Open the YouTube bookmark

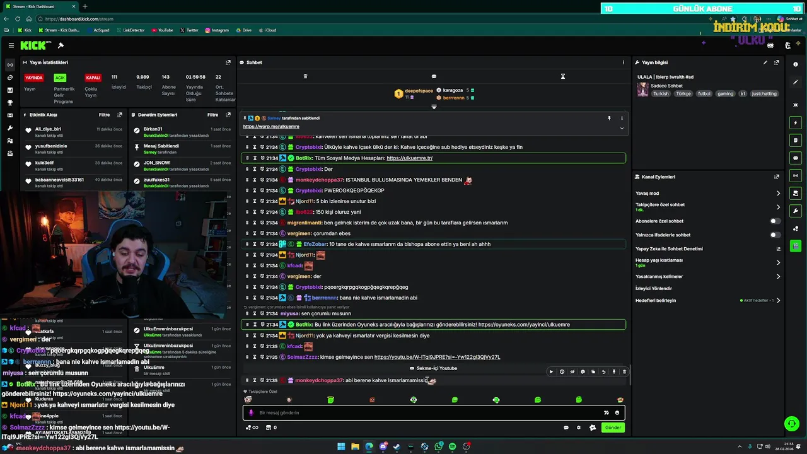[161, 30]
